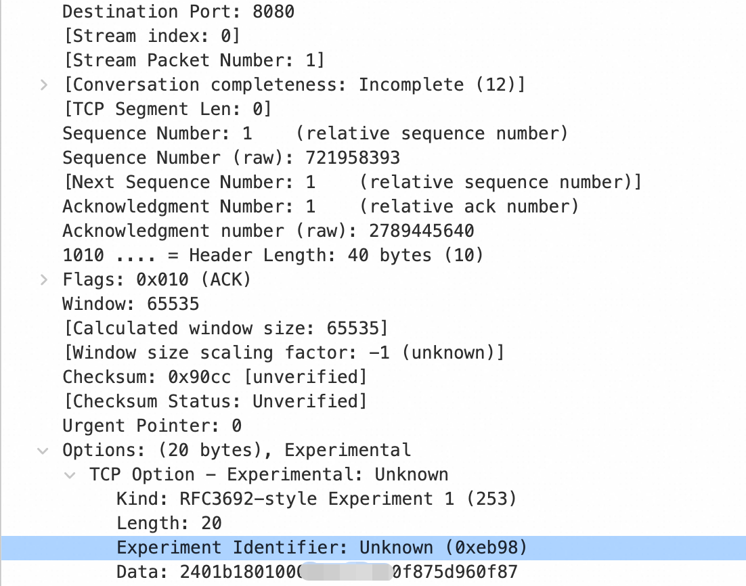Collapse the Options (20 bytes) section
Viewport: 746px width, 586px height.
point(43,451)
